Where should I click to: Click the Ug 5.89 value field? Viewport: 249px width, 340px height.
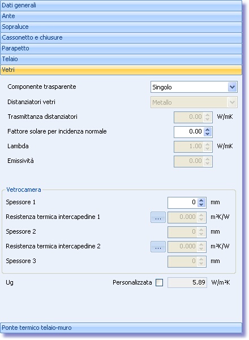click(187, 282)
